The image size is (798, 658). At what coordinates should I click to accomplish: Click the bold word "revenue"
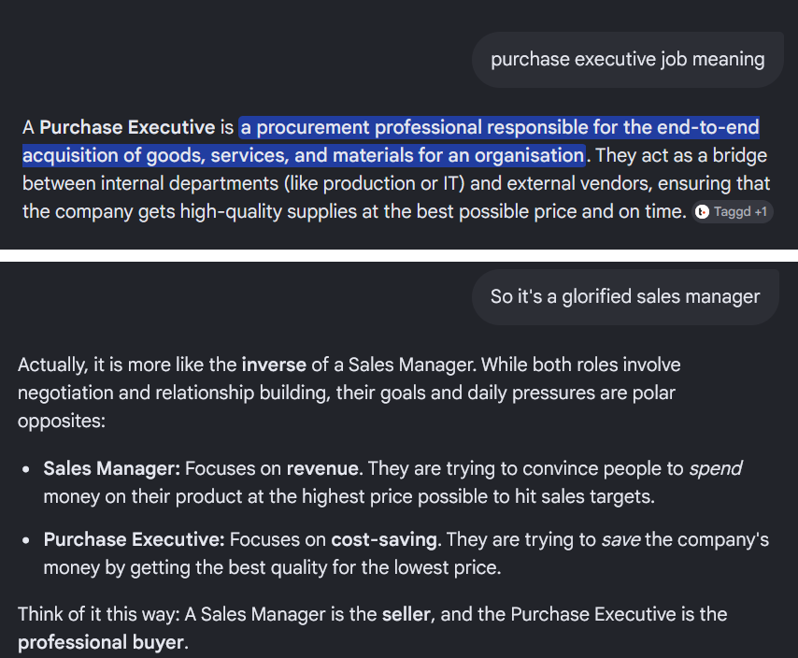tap(322, 468)
